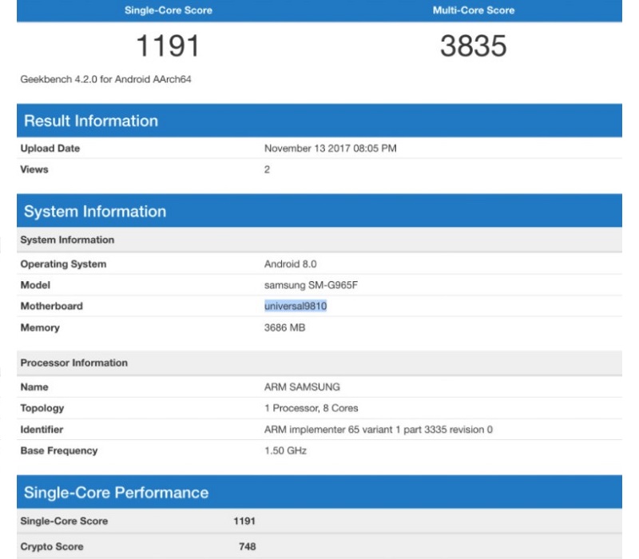Click the Base Frequency label
This screenshot has width=639, height=559.
click(x=59, y=450)
